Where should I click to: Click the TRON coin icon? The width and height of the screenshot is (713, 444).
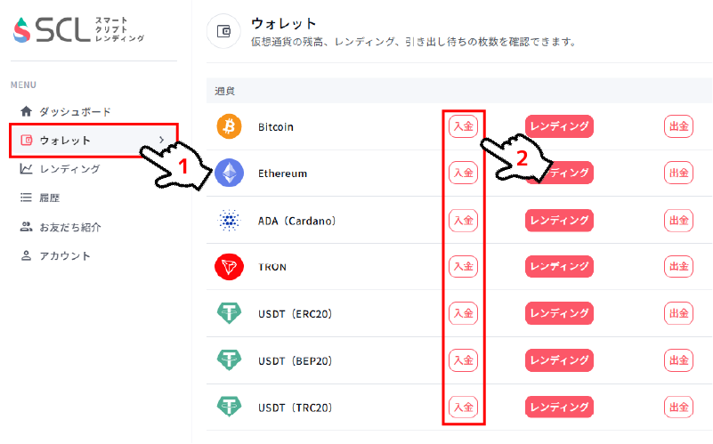[229, 266]
